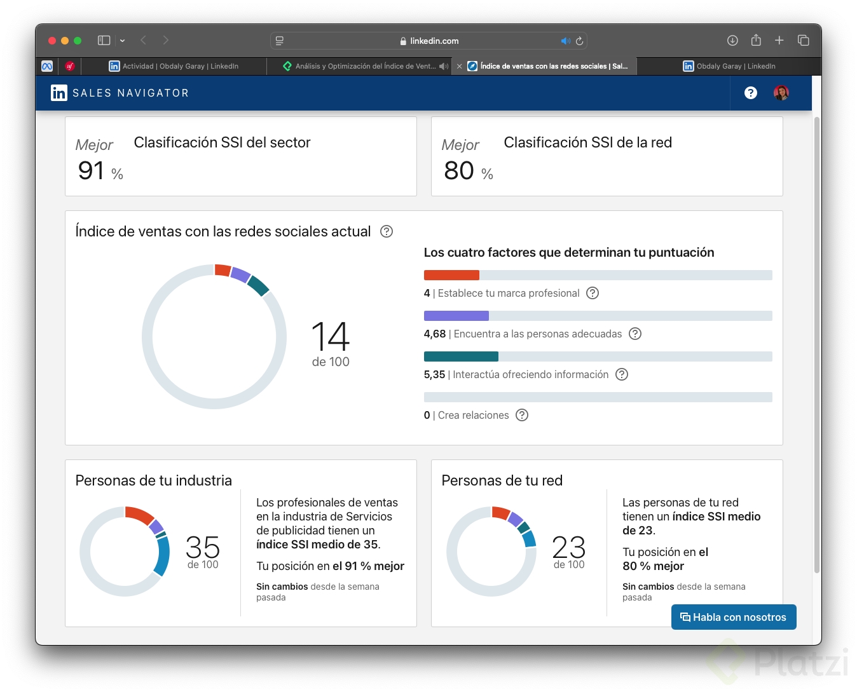
Task: Click '4,68 | Encuentra a las personas adecuadas' label
Action: (523, 334)
